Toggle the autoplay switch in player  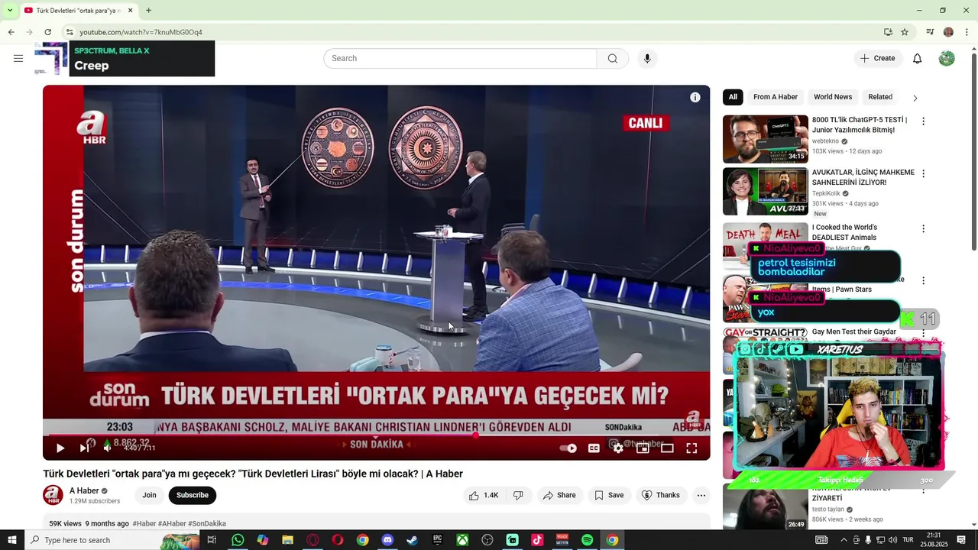click(x=568, y=448)
